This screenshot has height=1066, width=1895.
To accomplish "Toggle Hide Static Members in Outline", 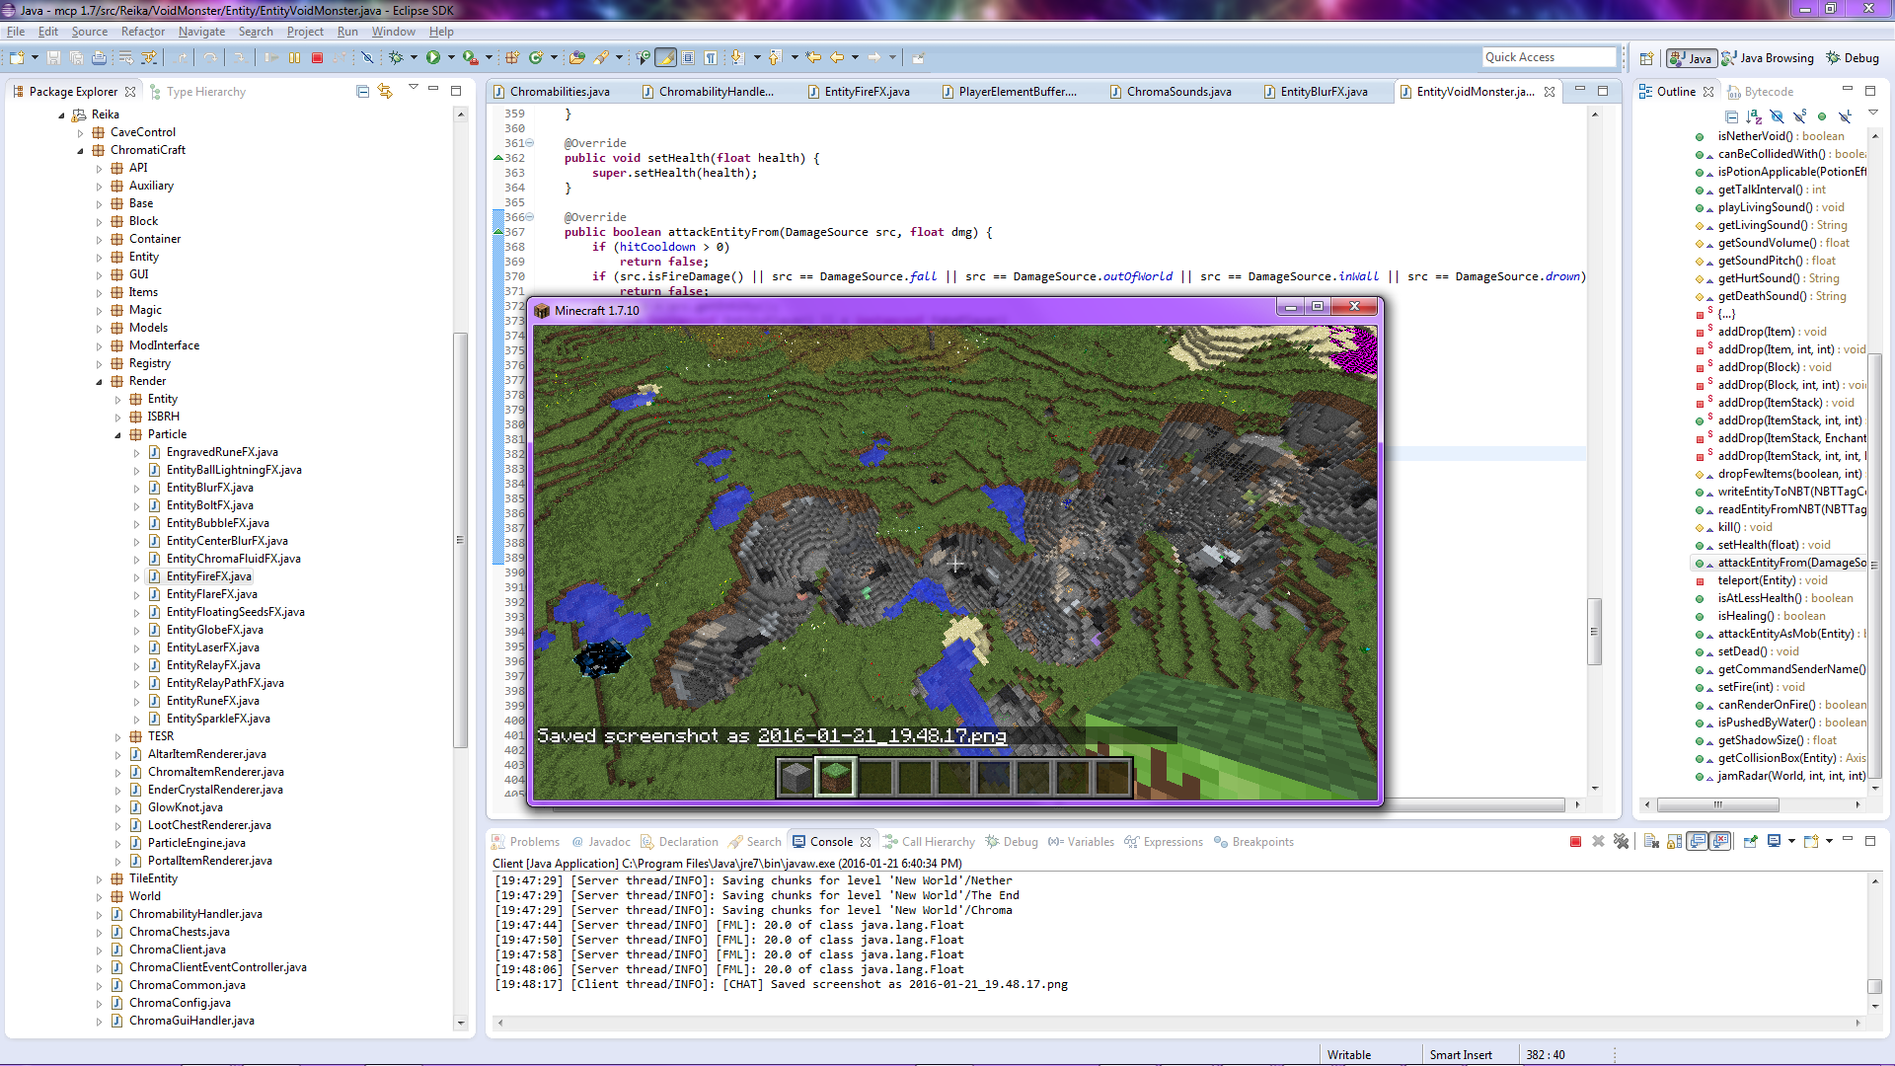I will pyautogui.click(x=1800, y=116).
